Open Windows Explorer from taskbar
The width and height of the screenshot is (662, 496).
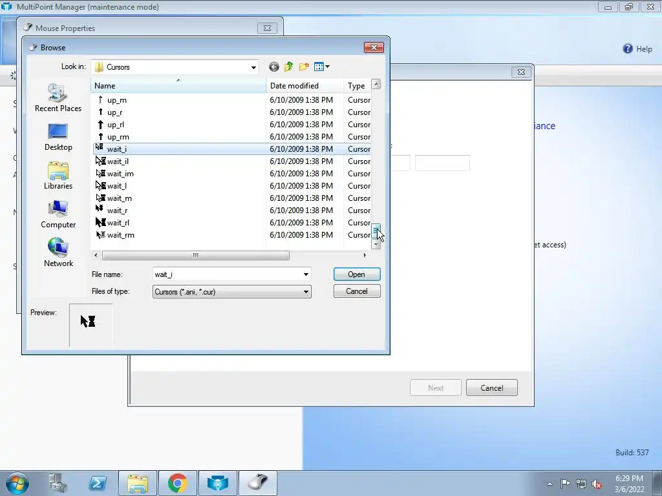[x=138, y=483]
